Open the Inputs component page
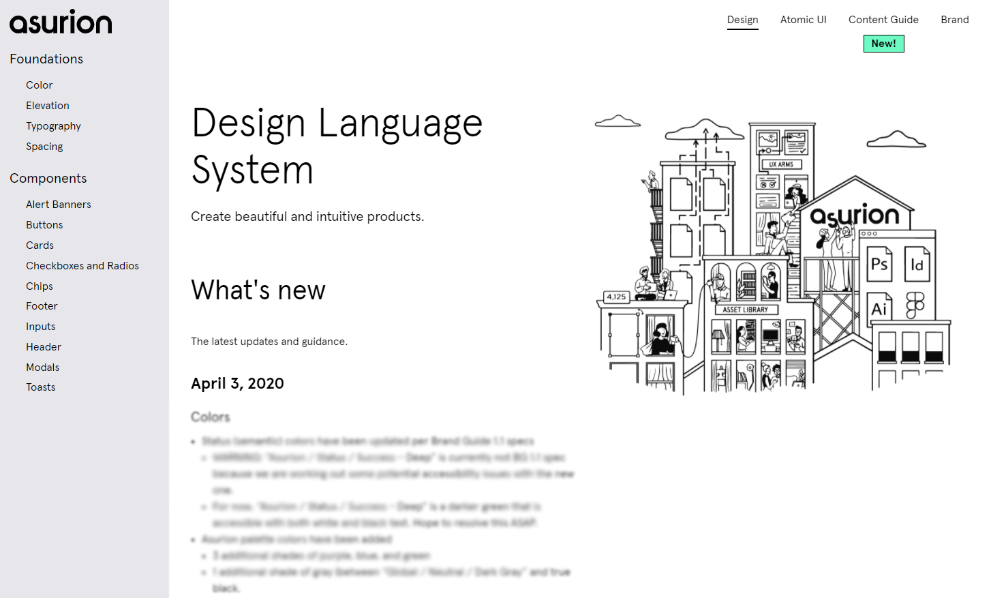 pyautogui.click(x=41, y=327)
